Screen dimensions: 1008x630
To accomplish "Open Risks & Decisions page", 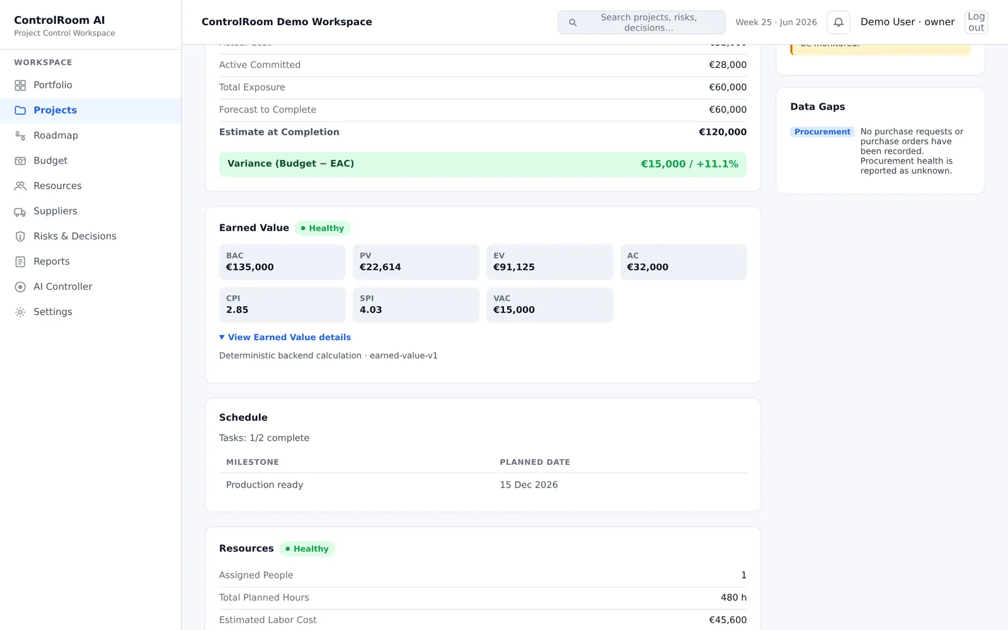I will [x=91, y=236].
